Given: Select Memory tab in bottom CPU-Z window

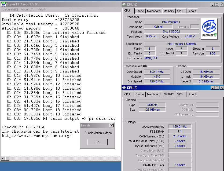Looking at the screenshot, I should click(169, 94).
